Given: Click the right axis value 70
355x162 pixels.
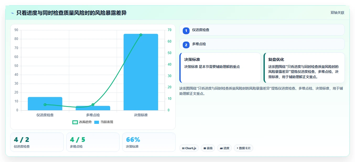Looking at the screenshot, I should [169, 30].
